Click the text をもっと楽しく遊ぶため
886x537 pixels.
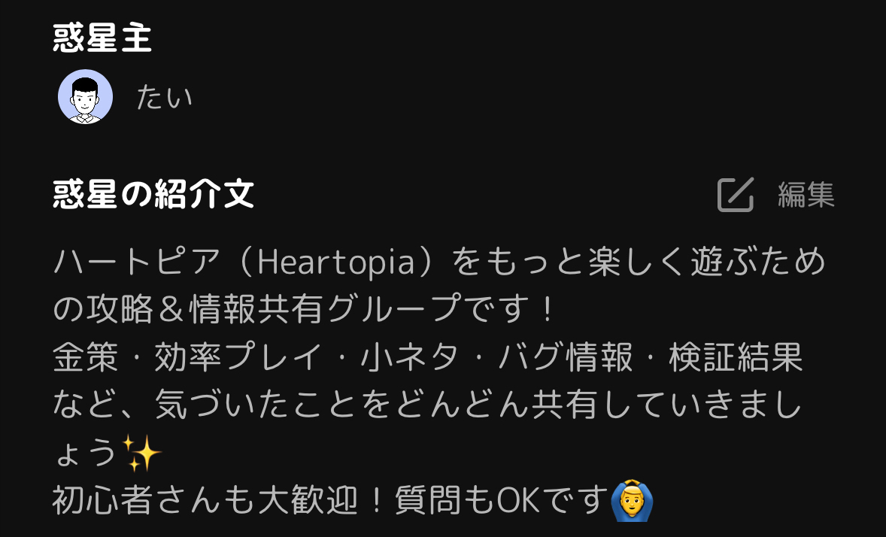pyautogui.click(x=639, y=262)
